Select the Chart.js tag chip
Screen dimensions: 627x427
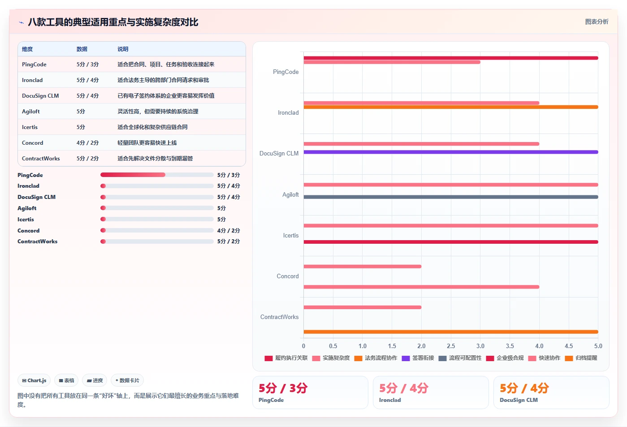pyautogui.click(x=34, y=380)
